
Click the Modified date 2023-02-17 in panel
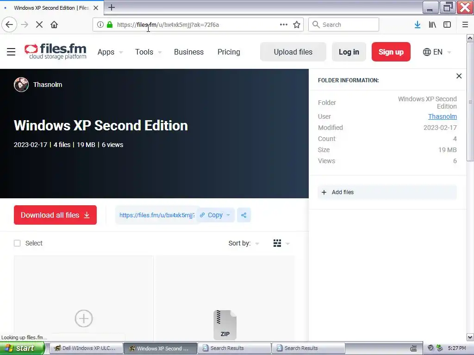tap(440, 128)
